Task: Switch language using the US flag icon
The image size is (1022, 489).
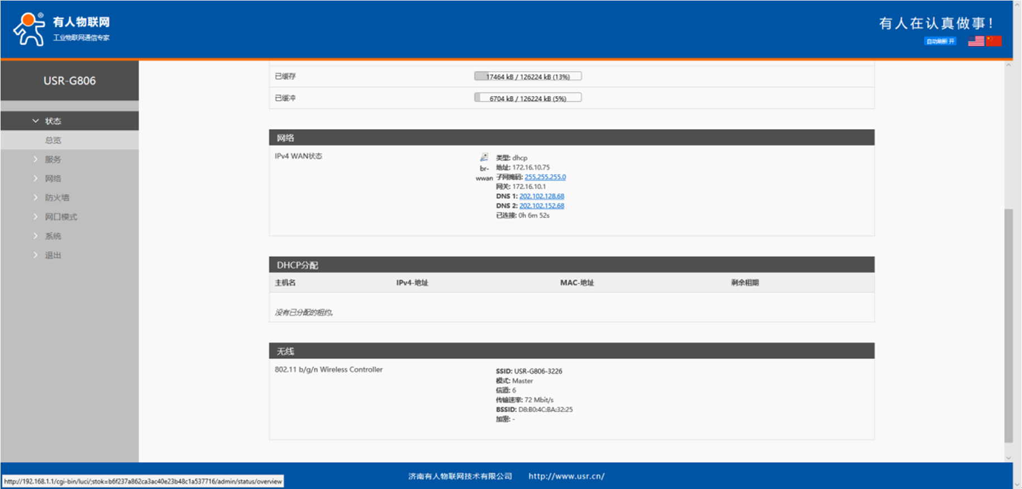Action: [x=976, y=41]
